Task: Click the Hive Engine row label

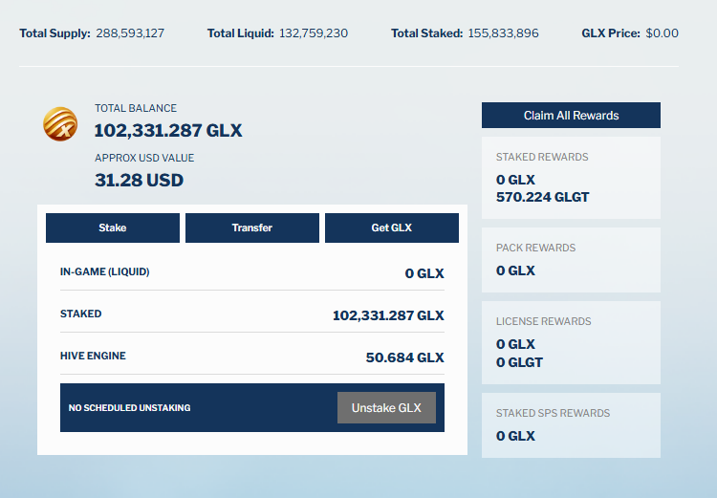Action: tap(93, 356)
